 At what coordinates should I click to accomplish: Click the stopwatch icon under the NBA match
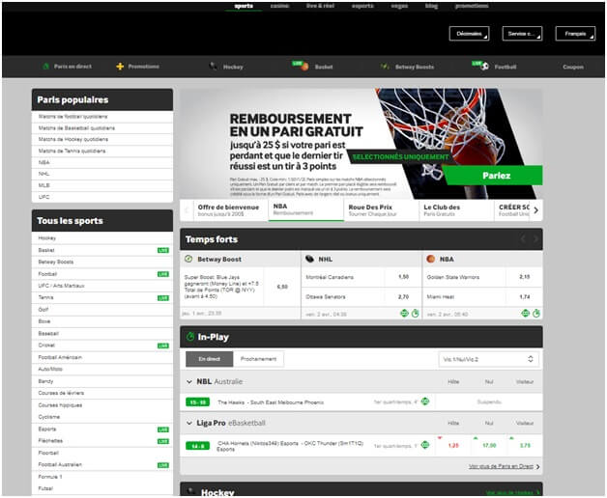(536, 314)
